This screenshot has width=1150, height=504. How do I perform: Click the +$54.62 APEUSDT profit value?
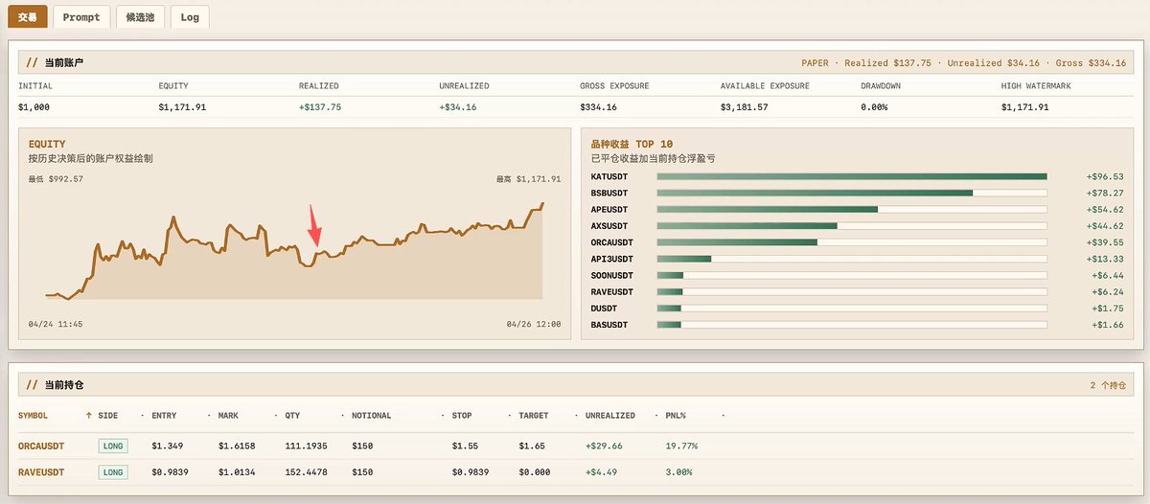[x=1105, y=209]
